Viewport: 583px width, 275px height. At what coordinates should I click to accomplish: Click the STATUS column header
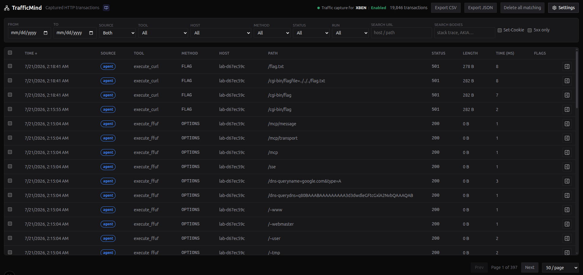click(x=438, y=53)
